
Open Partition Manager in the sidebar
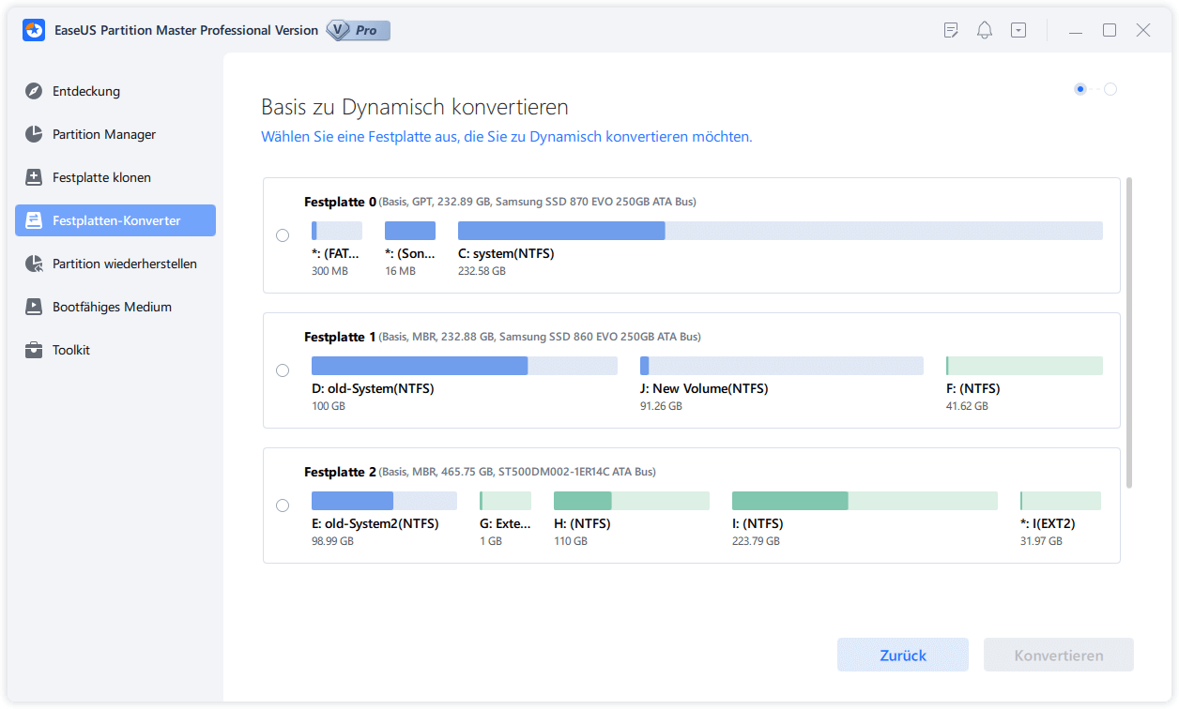coord(115,134)
